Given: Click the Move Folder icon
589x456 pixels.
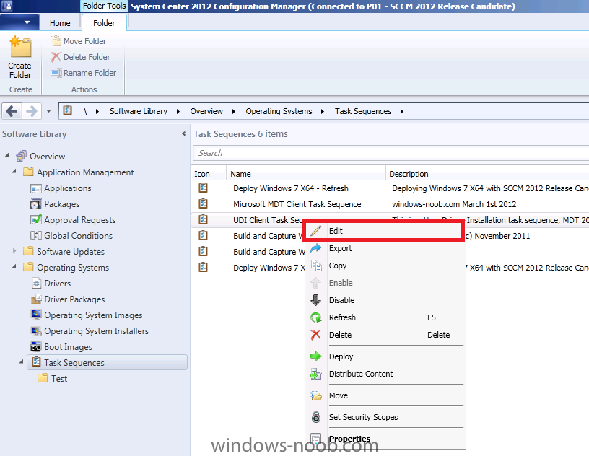Looking at the screenshot, I should (56, 41).
